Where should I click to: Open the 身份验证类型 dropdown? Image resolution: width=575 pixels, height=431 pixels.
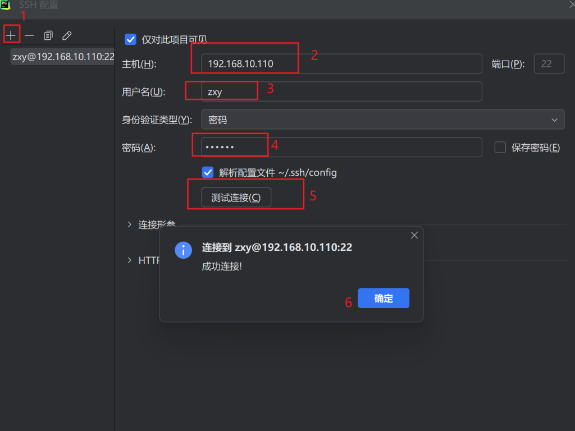coord(382,120)
